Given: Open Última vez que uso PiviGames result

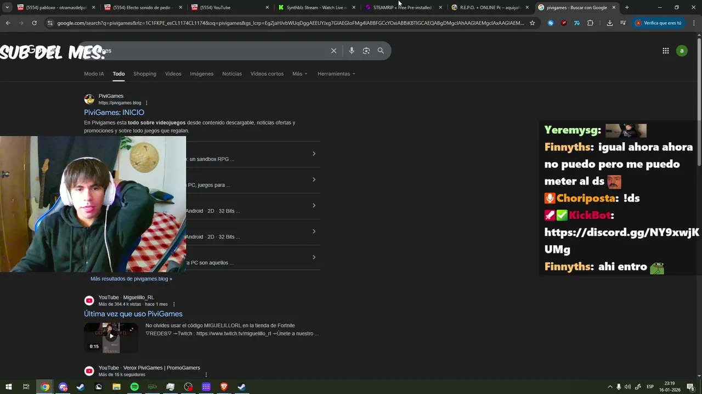Looking at the screenshot, I should tap(133, 314).
